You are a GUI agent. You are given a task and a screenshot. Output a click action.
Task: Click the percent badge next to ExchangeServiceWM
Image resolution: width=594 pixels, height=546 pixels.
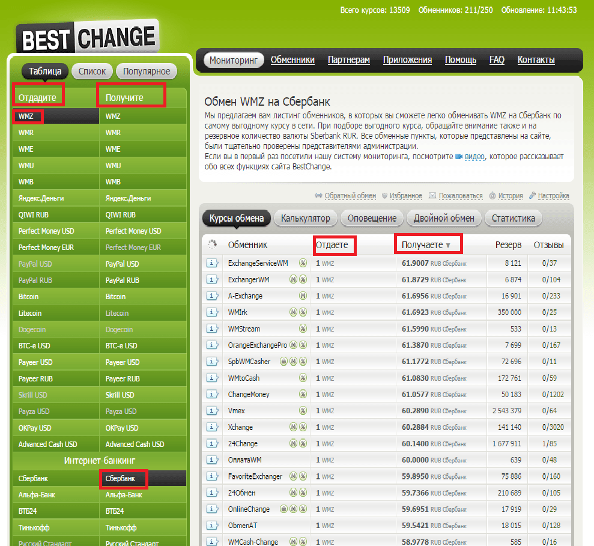[303, 263]
